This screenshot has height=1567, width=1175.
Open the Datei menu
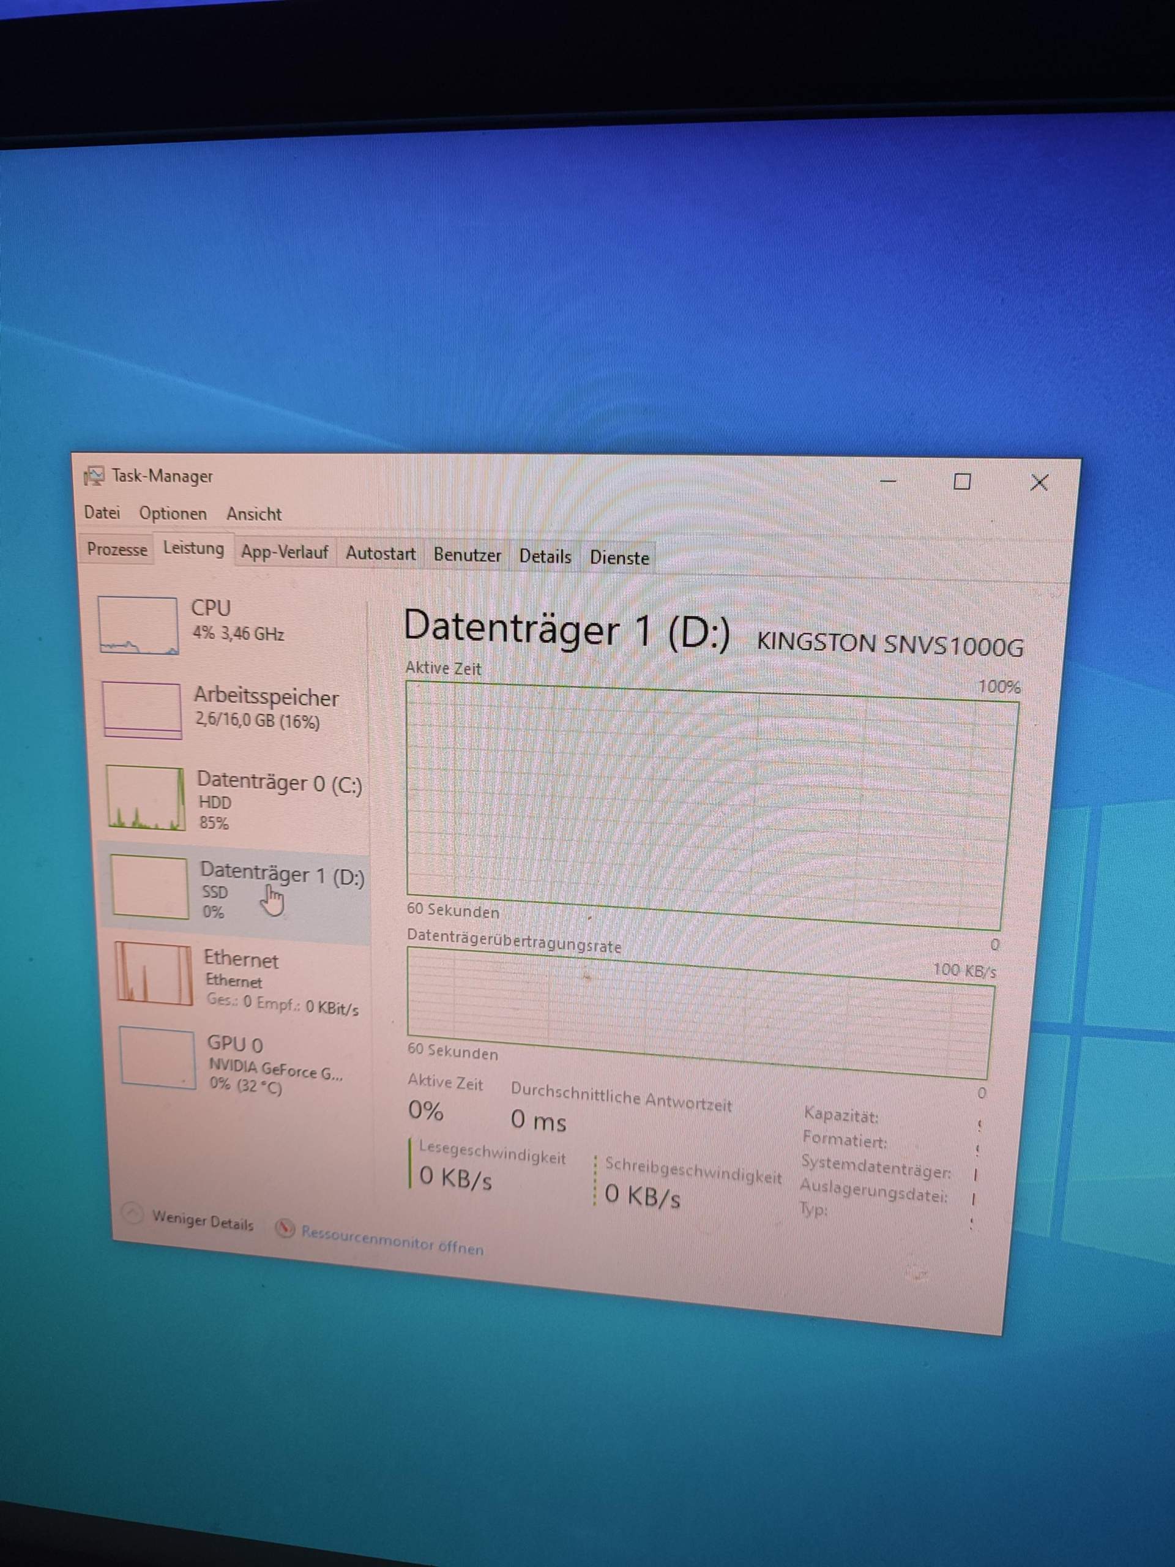101,514
